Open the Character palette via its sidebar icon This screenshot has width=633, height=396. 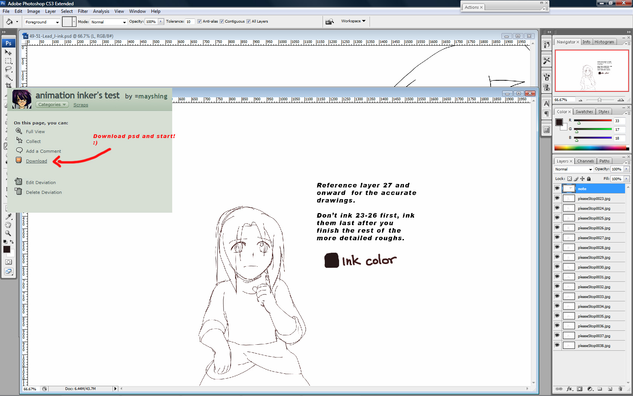547,103
